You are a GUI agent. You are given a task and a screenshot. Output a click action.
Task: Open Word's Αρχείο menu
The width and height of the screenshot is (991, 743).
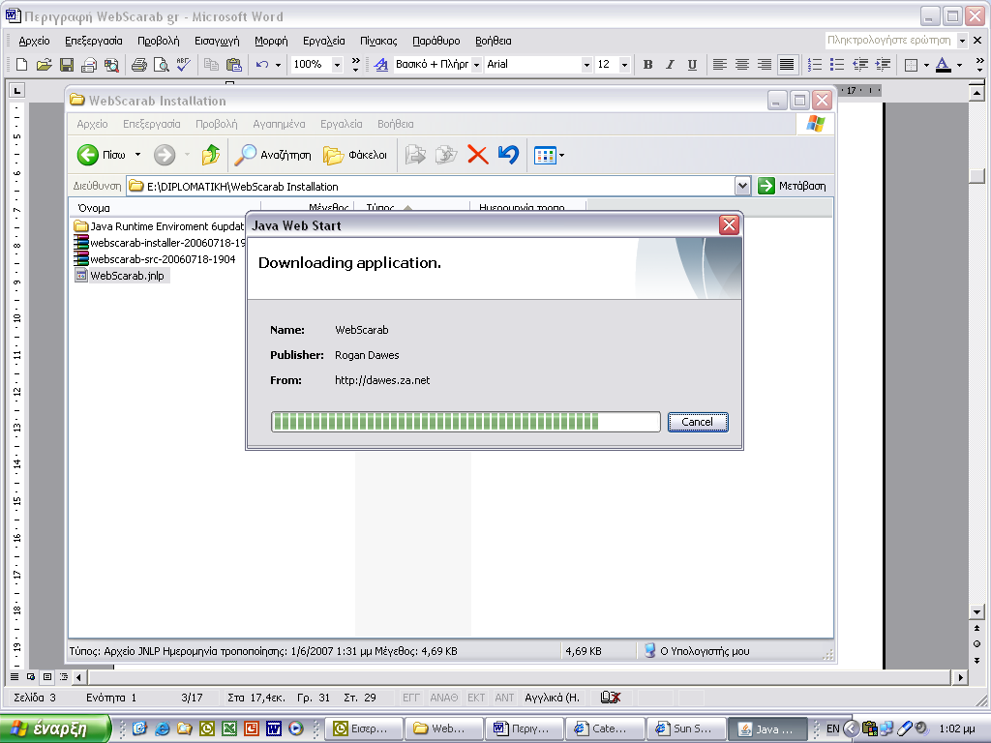[x=34, y=41]
